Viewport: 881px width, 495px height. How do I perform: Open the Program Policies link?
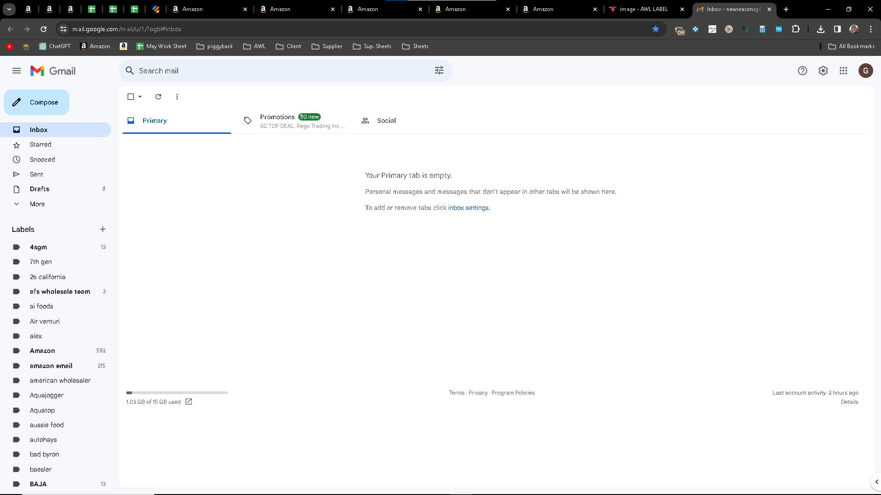tap(513, 393)
